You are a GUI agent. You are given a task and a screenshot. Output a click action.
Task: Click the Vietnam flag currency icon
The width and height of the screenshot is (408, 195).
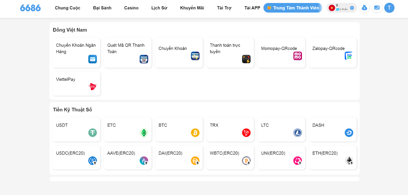pyautogui.click(x=332, y=8)
